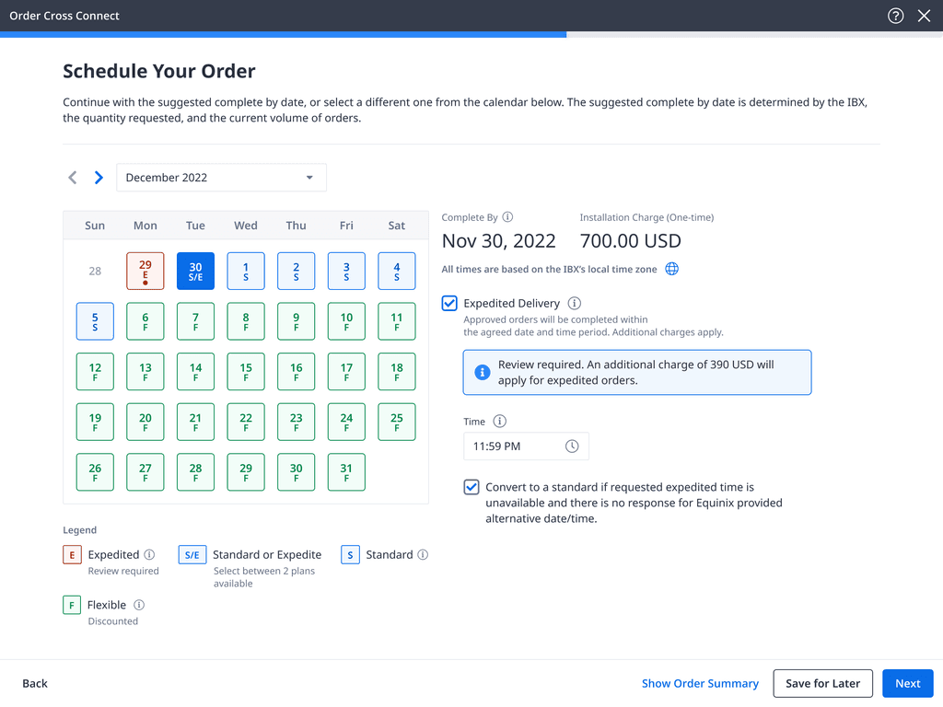Select flexible date 16 F
Viewport: 943px width, 707px height.
[x=296, y=372]
